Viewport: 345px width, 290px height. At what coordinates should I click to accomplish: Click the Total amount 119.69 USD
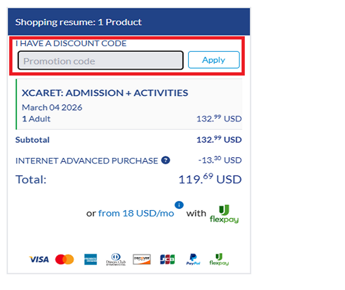coord(210,179)
